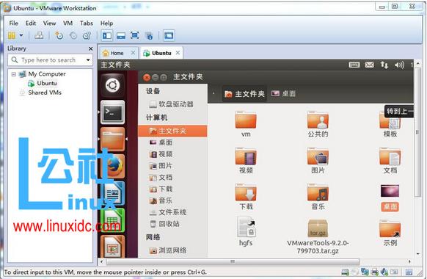The image size is (427, 279).
Task: Select 软盘驱动器 in the sidebar
Action: coord(172,104)
